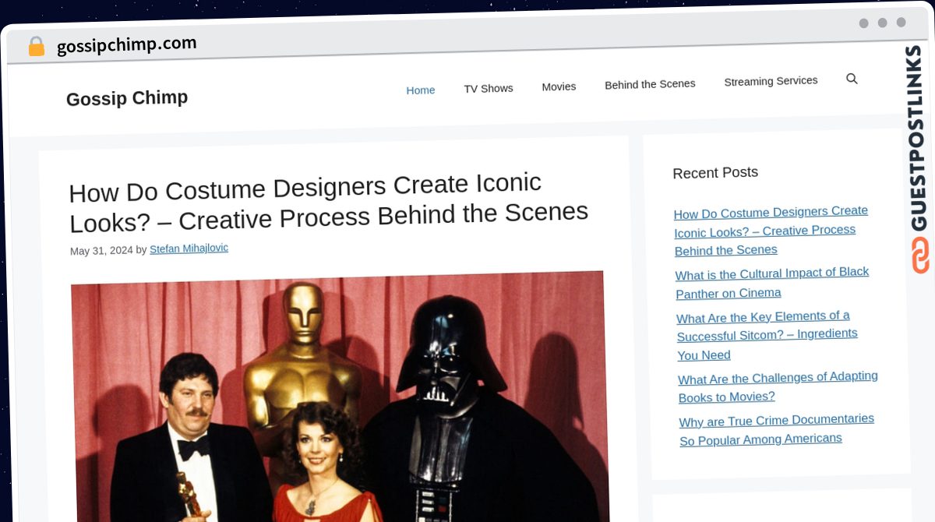
Task: Open the True Crime Documentaries post
Action: [x=777, y=429]
